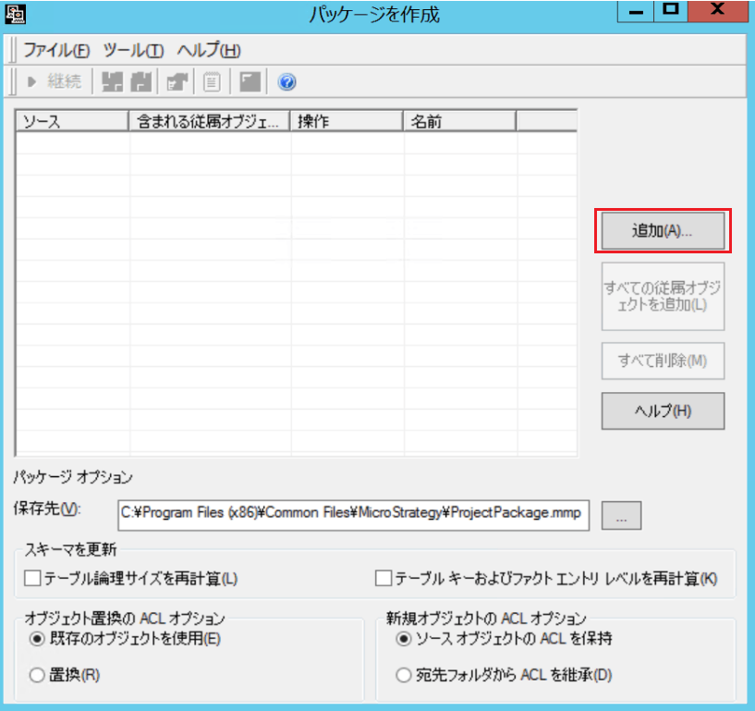This screenshot has height=711, width=755.
Task: Click the ヘルプ(H) button on the right side
Action: click(x=663, y=411)
